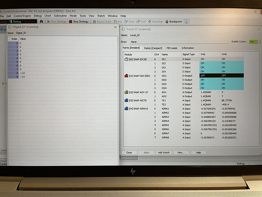Click the Digital_IO scanning spinner icon
Image resolution: width=262 pixels, height=197 pixels.
[x=10, y=27]
